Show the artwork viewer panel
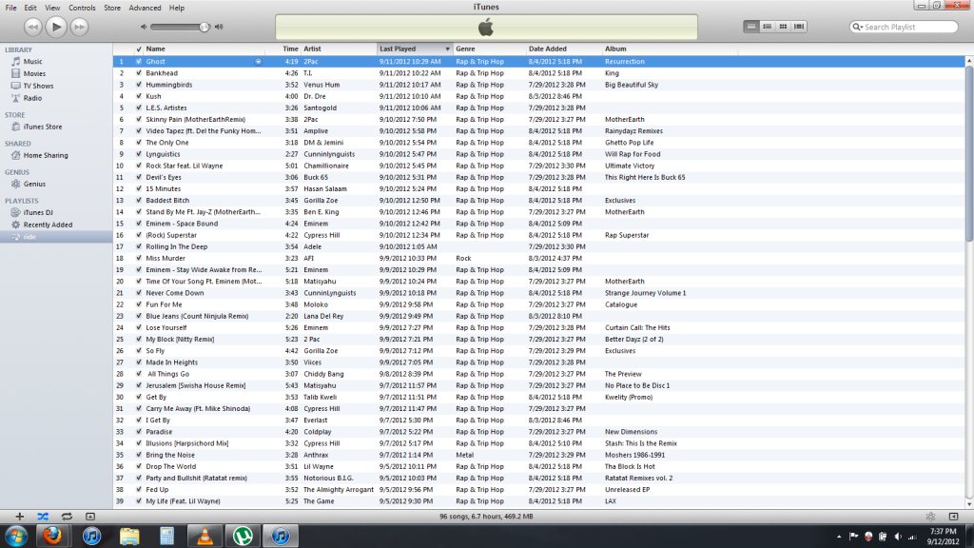Image resolution: width=974 pixels, height=548 pixels. (89, 516)
